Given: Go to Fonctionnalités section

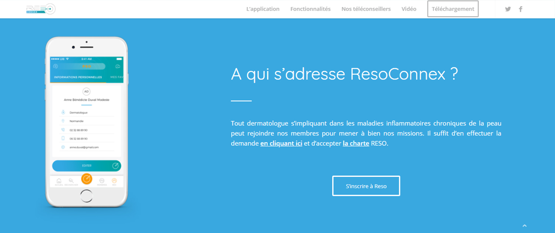Looking at the screenshot, I should [x=310, y=9].
